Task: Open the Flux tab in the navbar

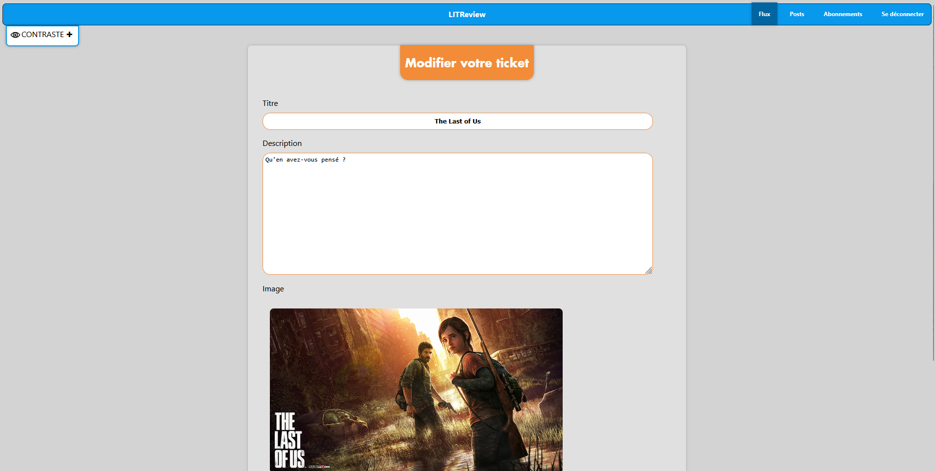Action: point(764,14)
